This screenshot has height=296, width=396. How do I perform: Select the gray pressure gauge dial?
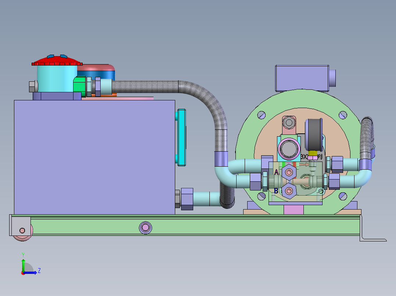pos(314,135)
